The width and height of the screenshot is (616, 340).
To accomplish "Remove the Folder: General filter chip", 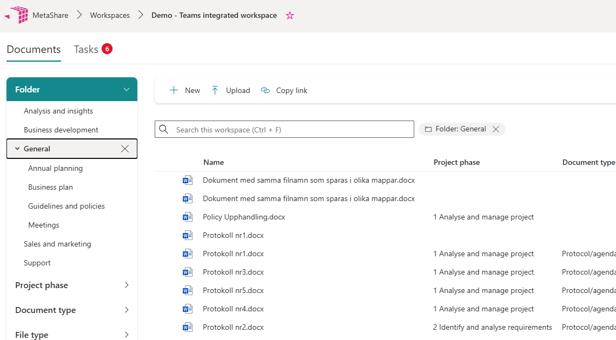I will click(x=496, y=129).
